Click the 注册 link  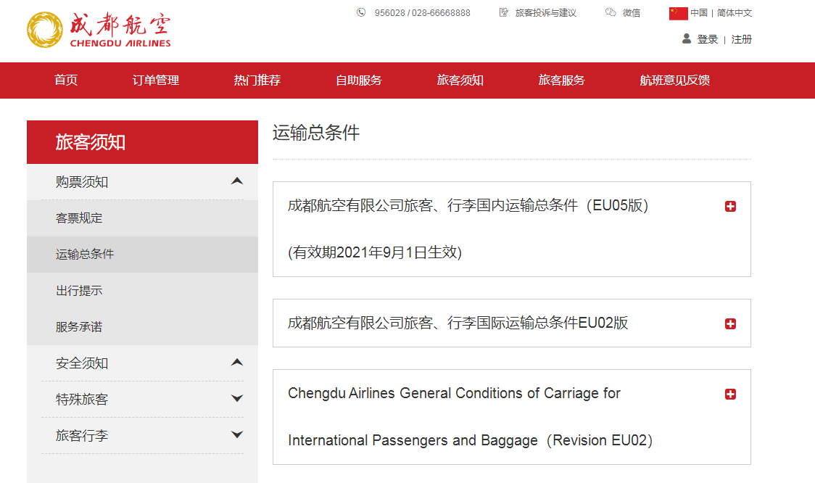pos(742,39)
